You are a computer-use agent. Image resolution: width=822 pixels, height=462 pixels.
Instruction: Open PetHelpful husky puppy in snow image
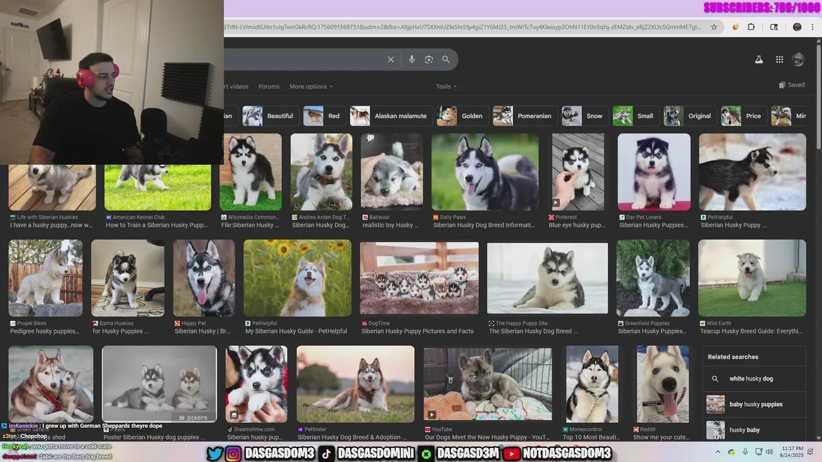[x=752, y=172]
